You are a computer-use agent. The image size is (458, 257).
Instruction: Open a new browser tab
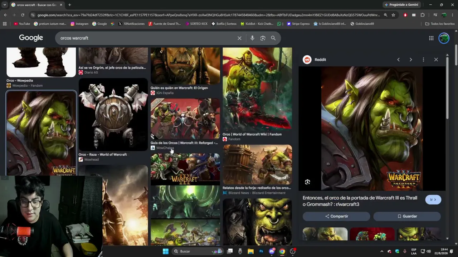(x=69, y=5)
